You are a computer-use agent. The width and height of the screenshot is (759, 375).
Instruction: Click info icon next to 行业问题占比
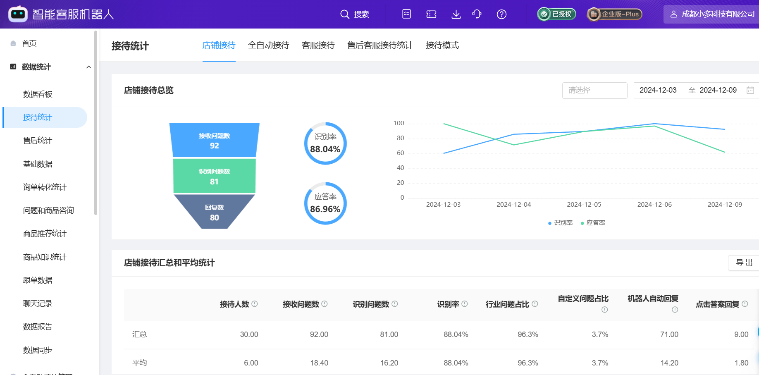click(535, 304)
